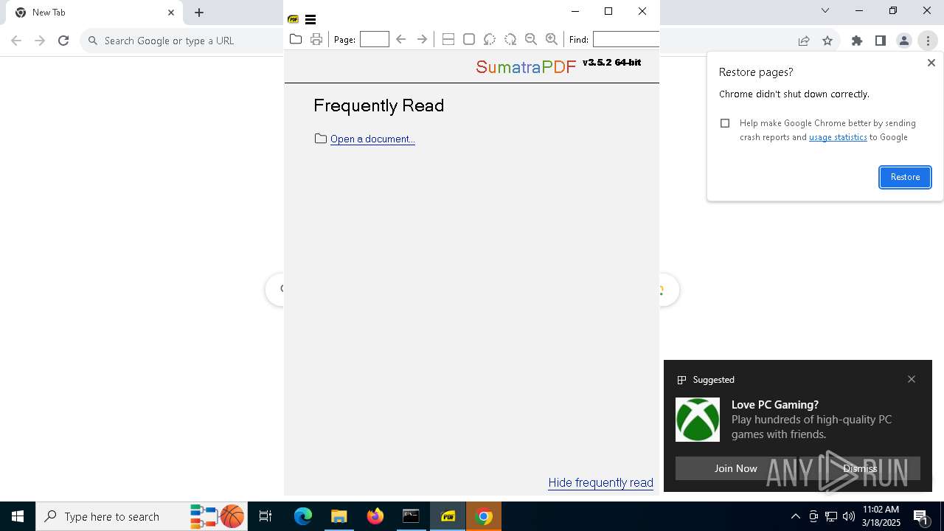Select single page layout icon

click(469, 39)
